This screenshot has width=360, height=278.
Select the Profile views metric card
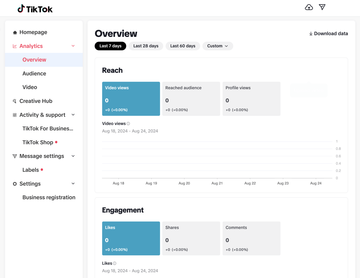click(251, 99)
